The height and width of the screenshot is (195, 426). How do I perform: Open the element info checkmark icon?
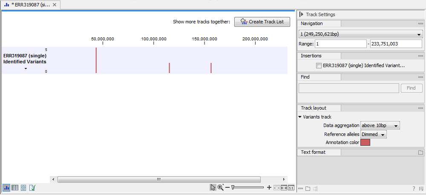(x=32, y=187)
